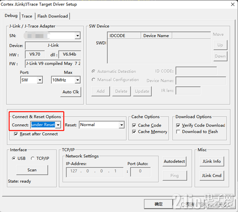Screen dimensions: 238x212
Task: Select the USB interface radio button
Action: tap(14, 158)
